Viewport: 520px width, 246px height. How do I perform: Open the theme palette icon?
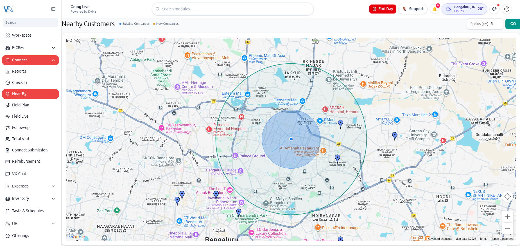pos(494,9)
